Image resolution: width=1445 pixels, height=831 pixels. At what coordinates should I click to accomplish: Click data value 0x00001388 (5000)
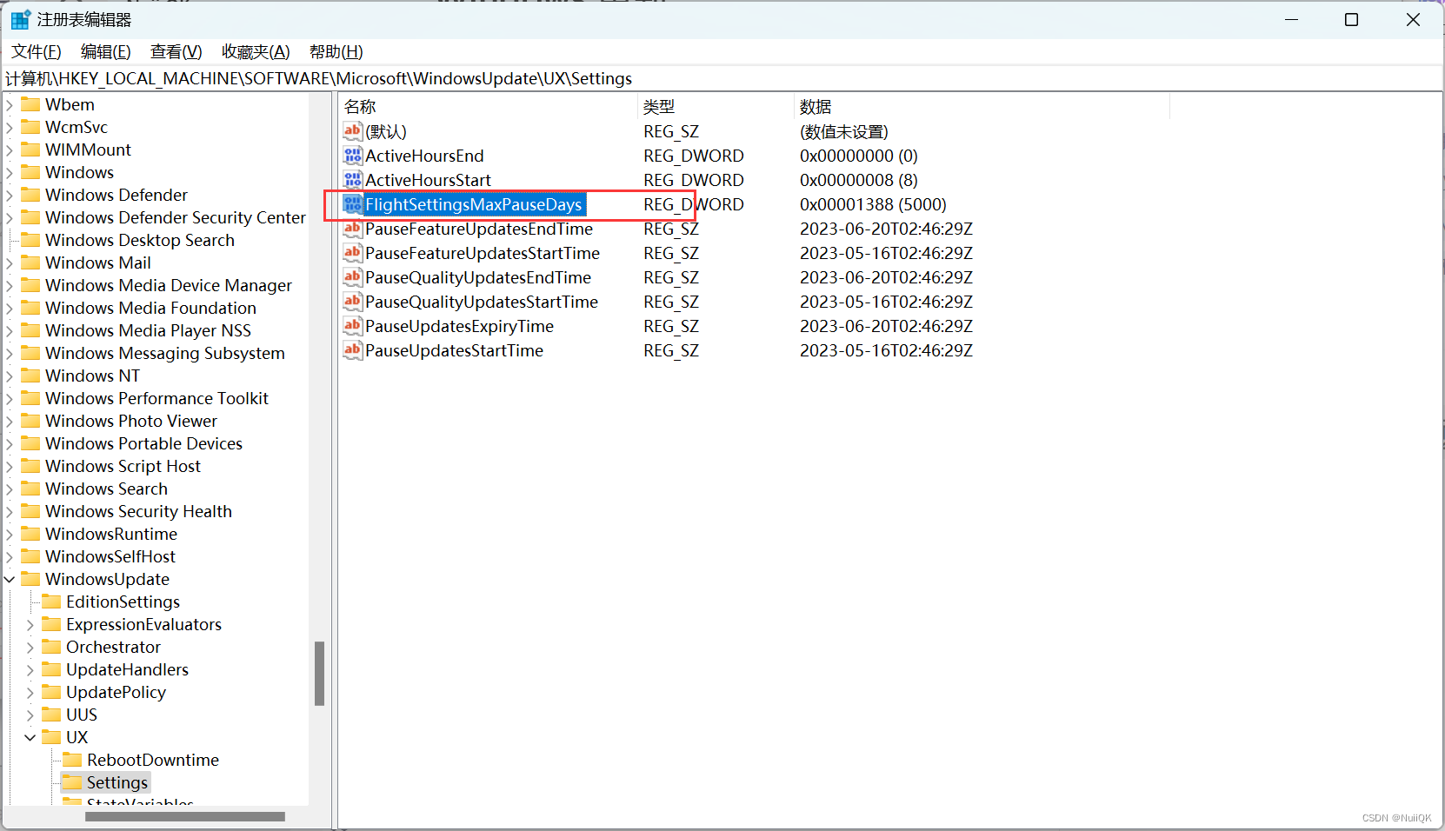[x=873, y=204]
